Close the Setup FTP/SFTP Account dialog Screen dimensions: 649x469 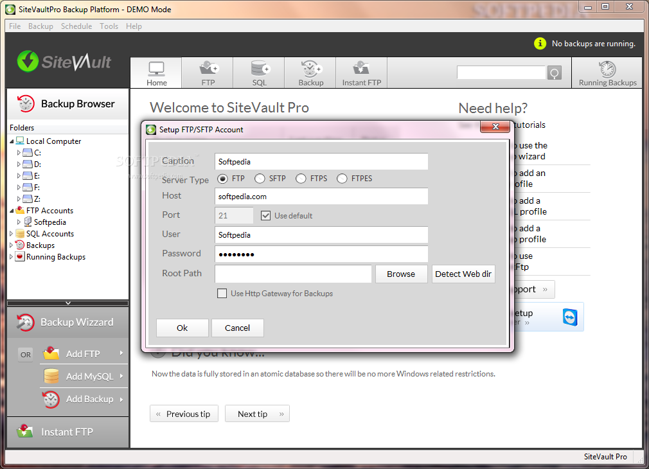495,127
